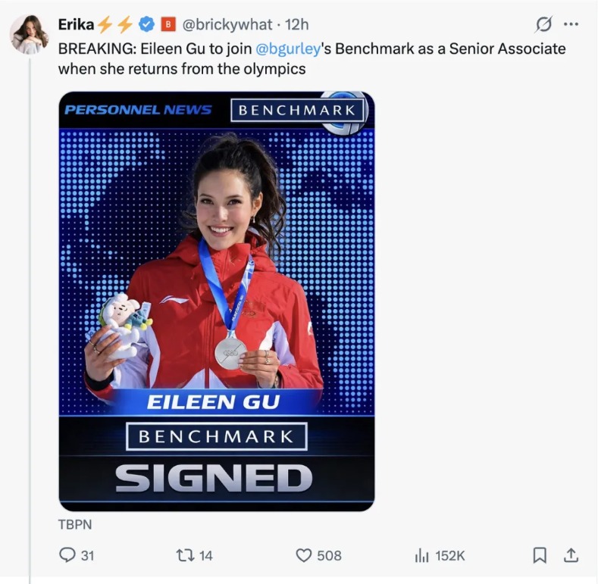Like the post with the heart icon
The height and width of the screenshot is (584, 598).
[x=304, y=555]
